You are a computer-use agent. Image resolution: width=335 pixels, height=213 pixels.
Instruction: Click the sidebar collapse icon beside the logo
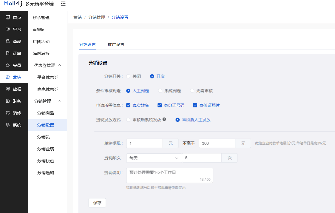click(x=63, y=4)
